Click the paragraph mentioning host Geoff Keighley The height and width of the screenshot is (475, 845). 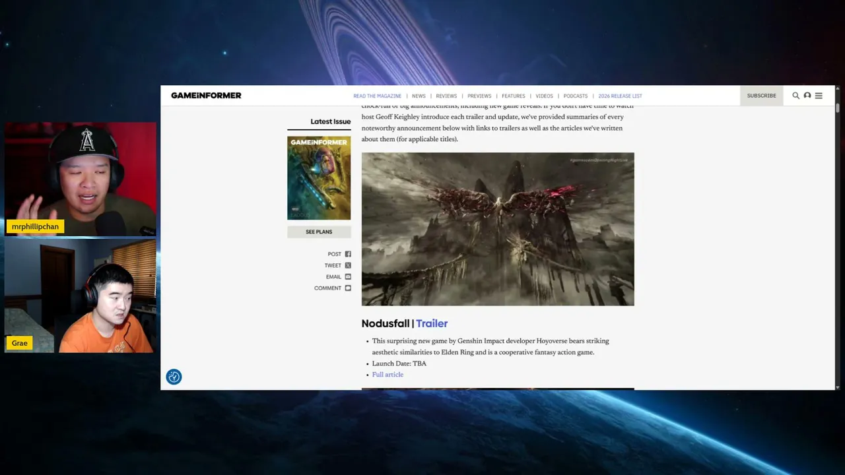(498, 122)
